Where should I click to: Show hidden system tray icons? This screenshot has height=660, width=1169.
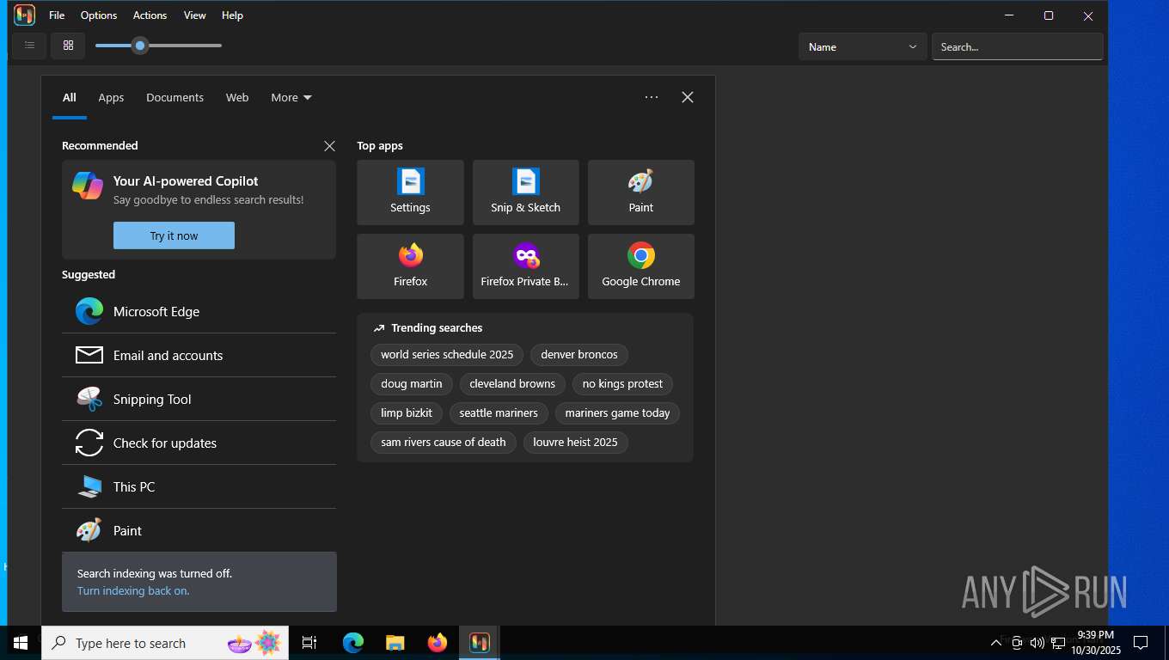[x=995, y=643]
